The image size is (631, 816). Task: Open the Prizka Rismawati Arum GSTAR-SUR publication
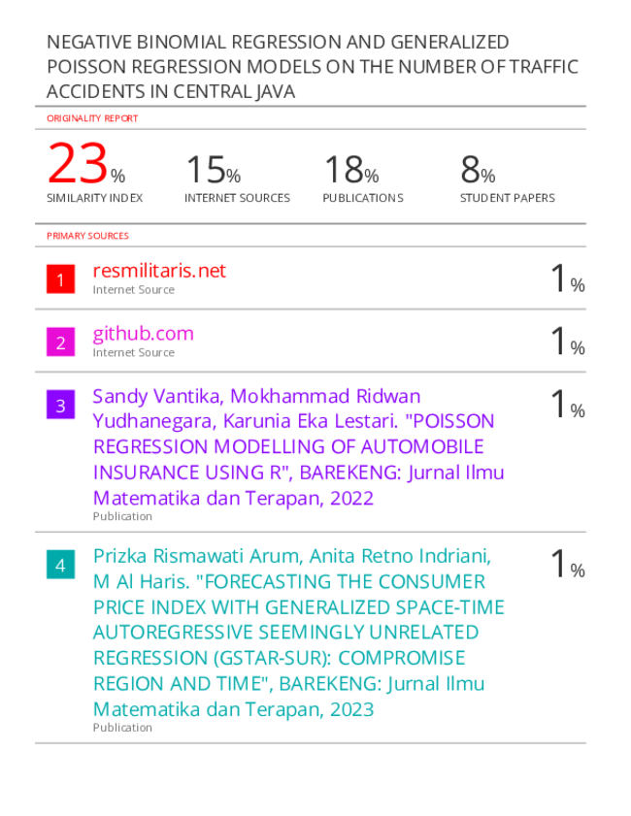point(298,633)
